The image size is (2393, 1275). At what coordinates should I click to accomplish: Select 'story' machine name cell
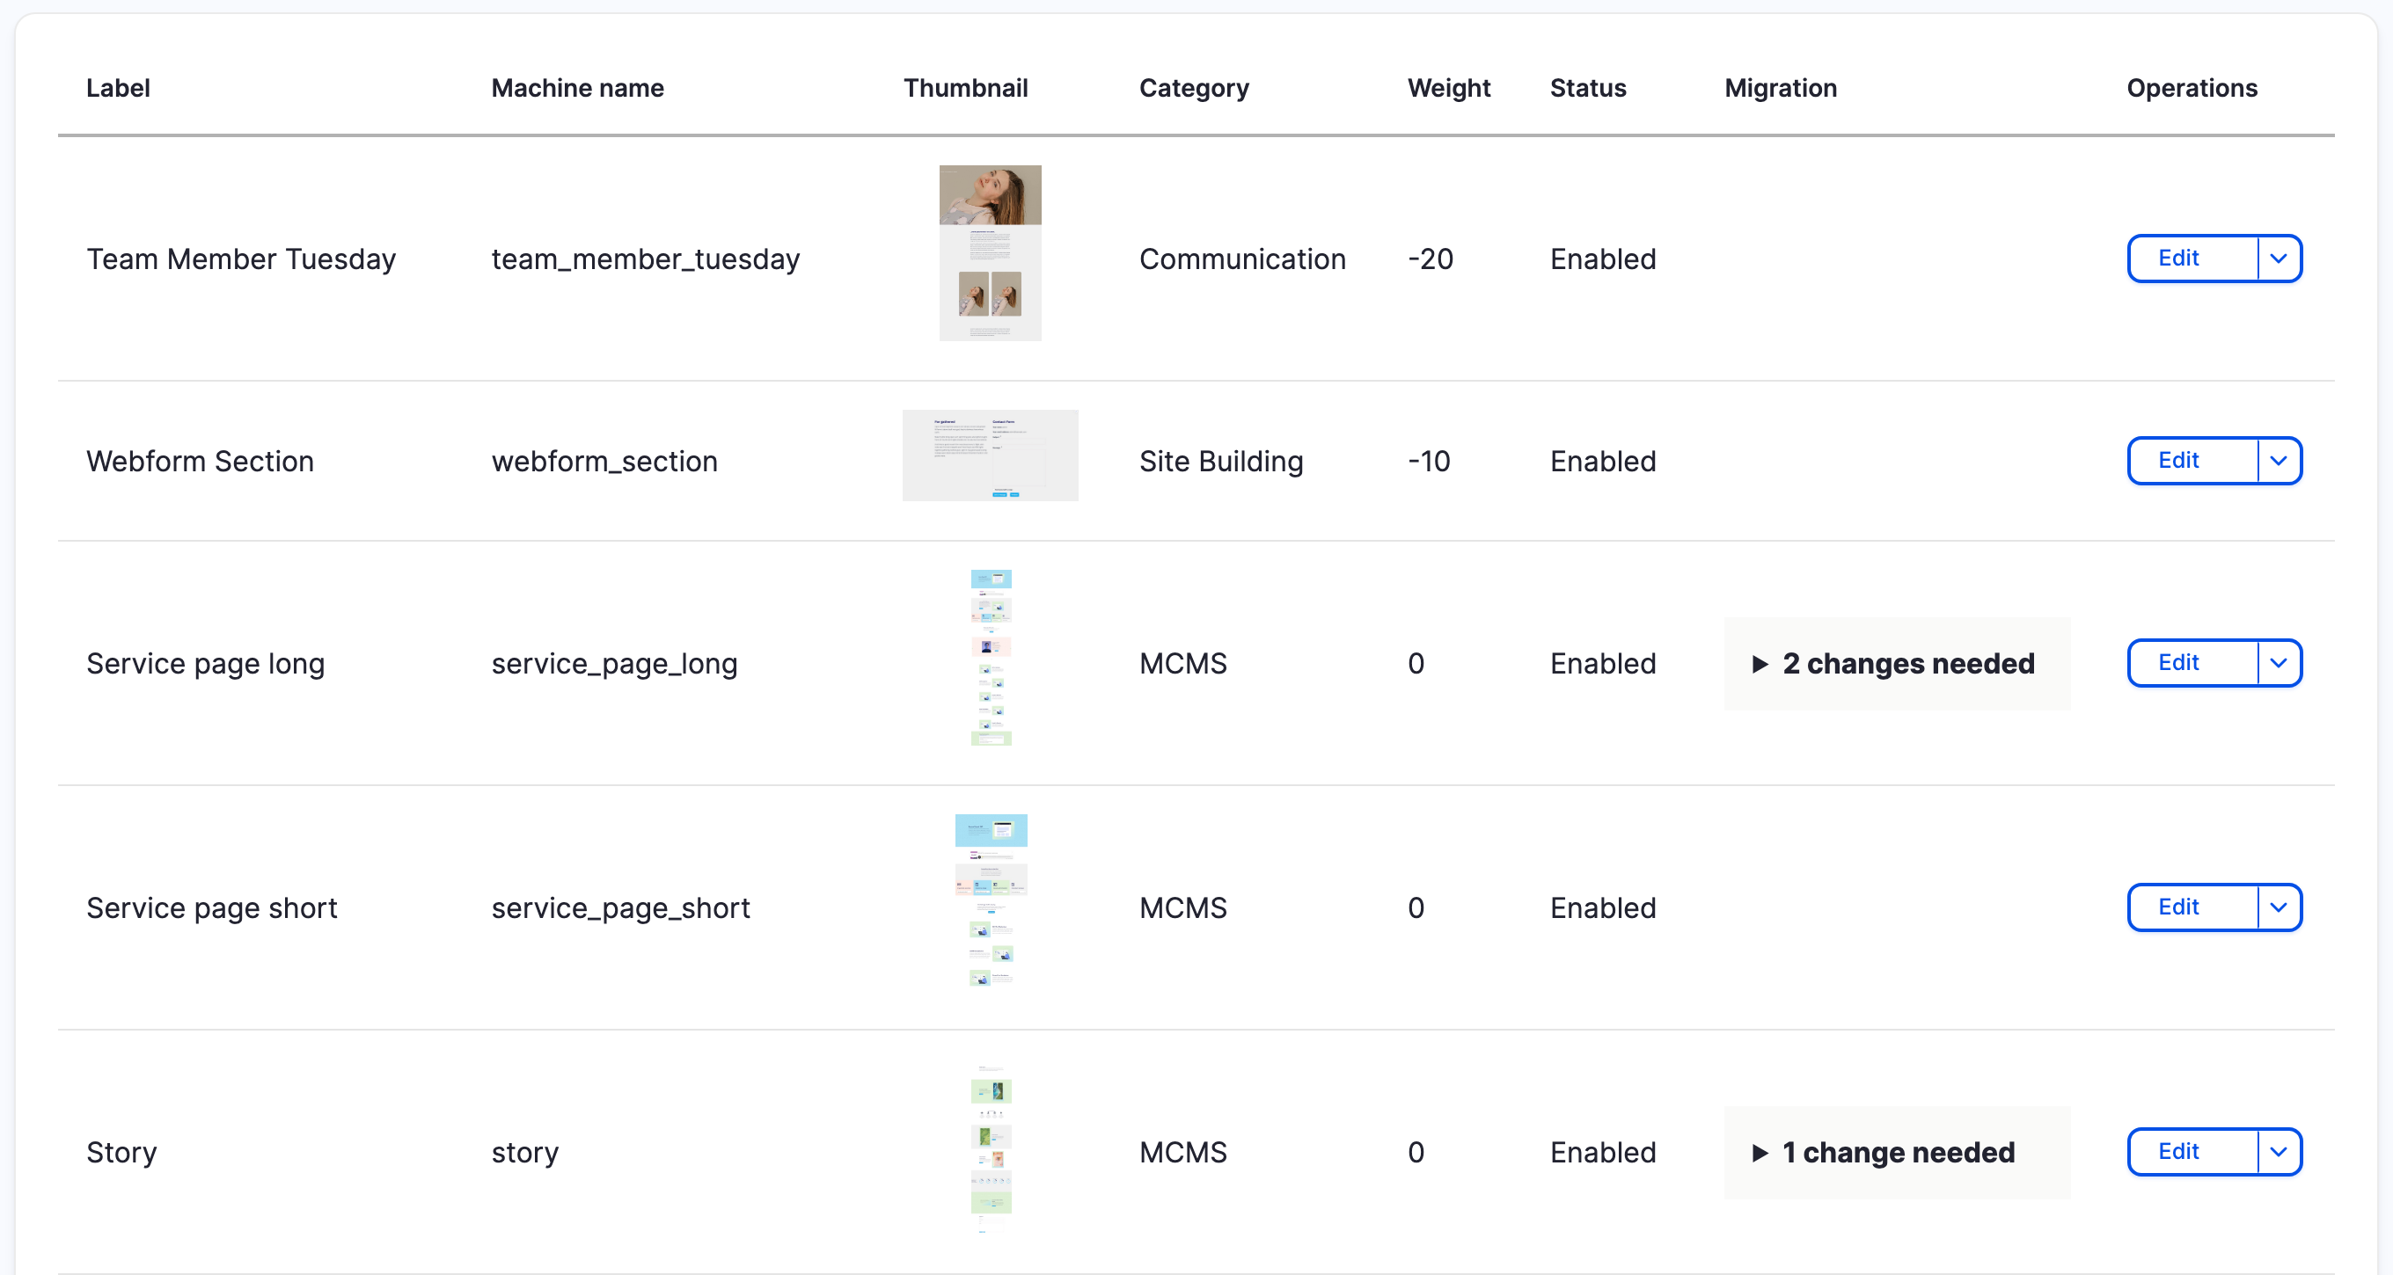pos(526,1153)
